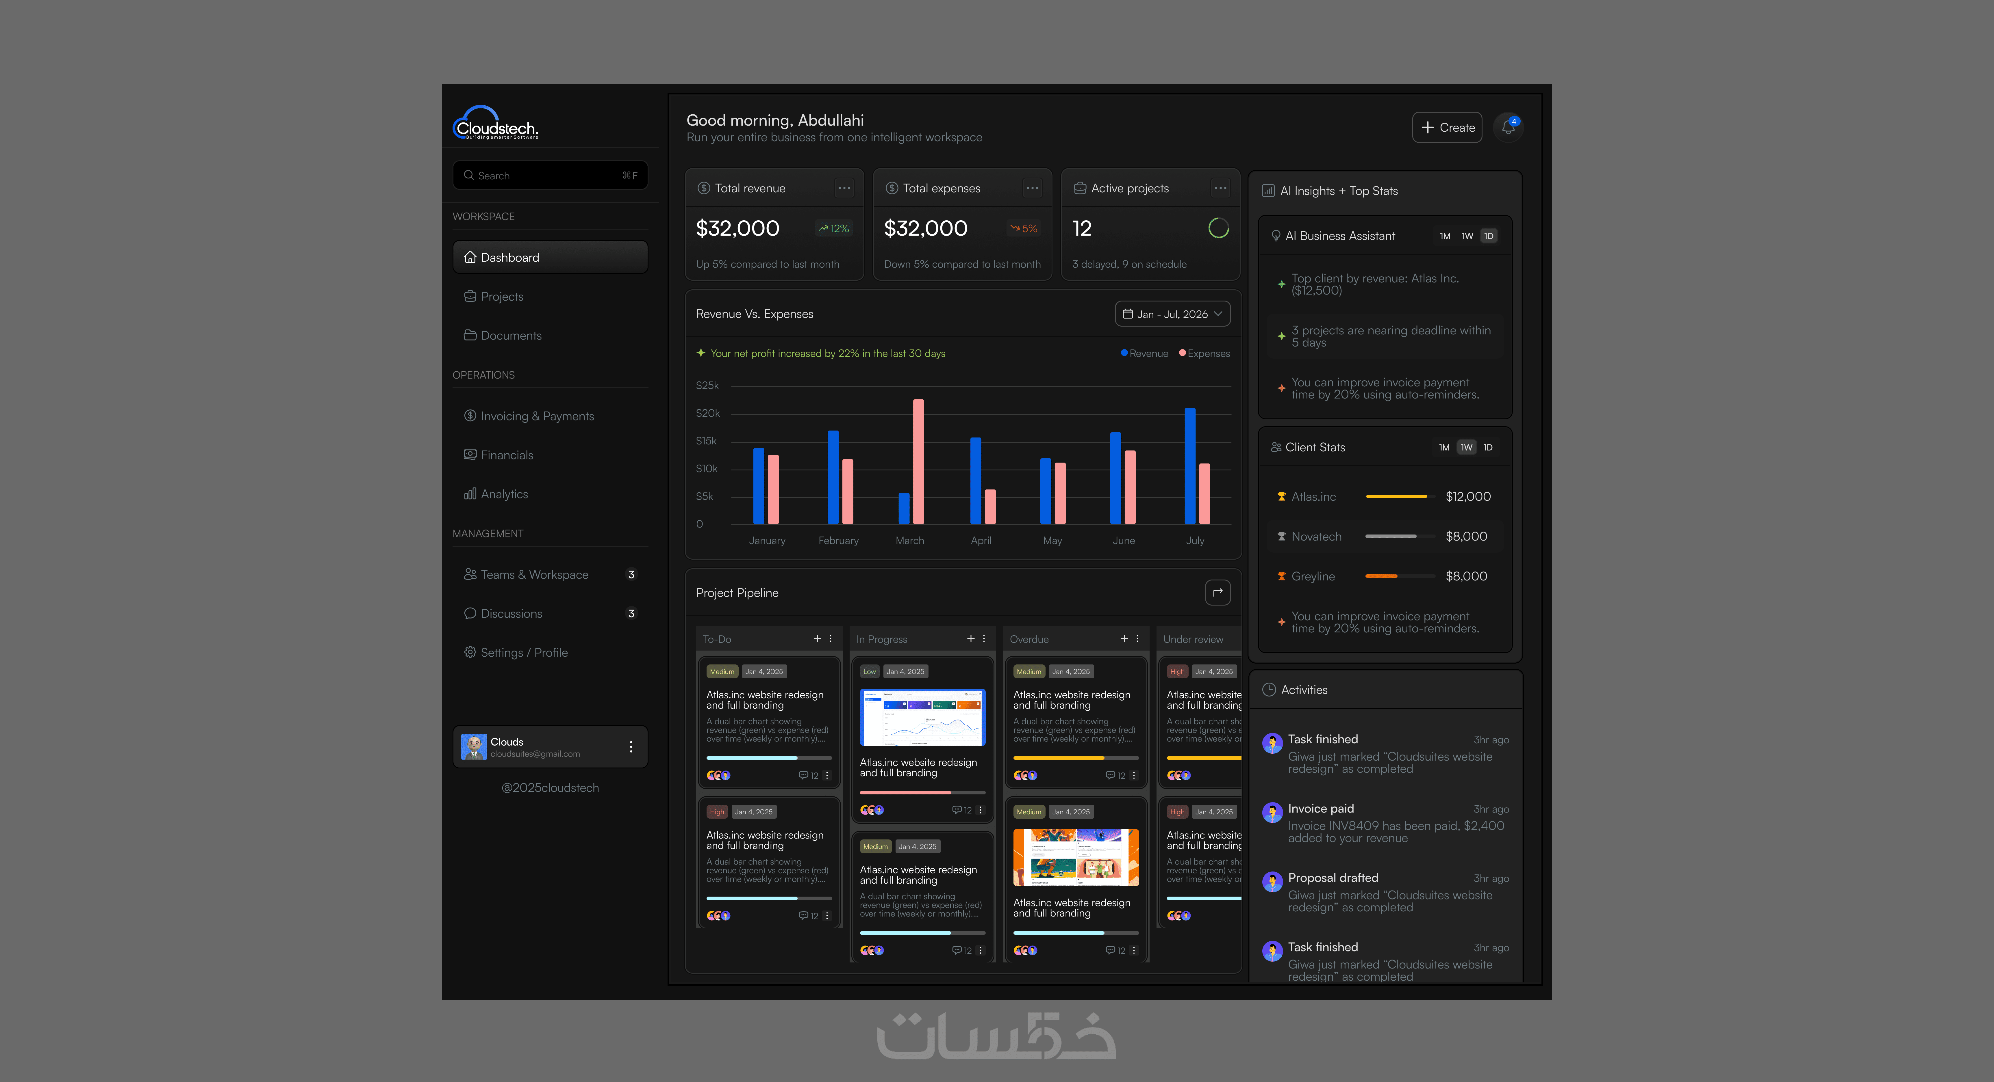Open Analytics from the sidebar
The height and width of the screenshot is (1082, 1994).
pos(504,494)
